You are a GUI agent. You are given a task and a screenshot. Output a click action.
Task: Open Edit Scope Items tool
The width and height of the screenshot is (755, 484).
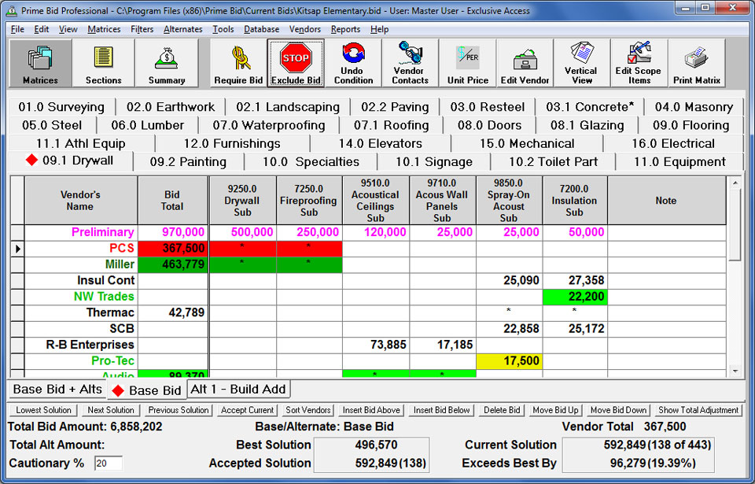coord(639,63)
